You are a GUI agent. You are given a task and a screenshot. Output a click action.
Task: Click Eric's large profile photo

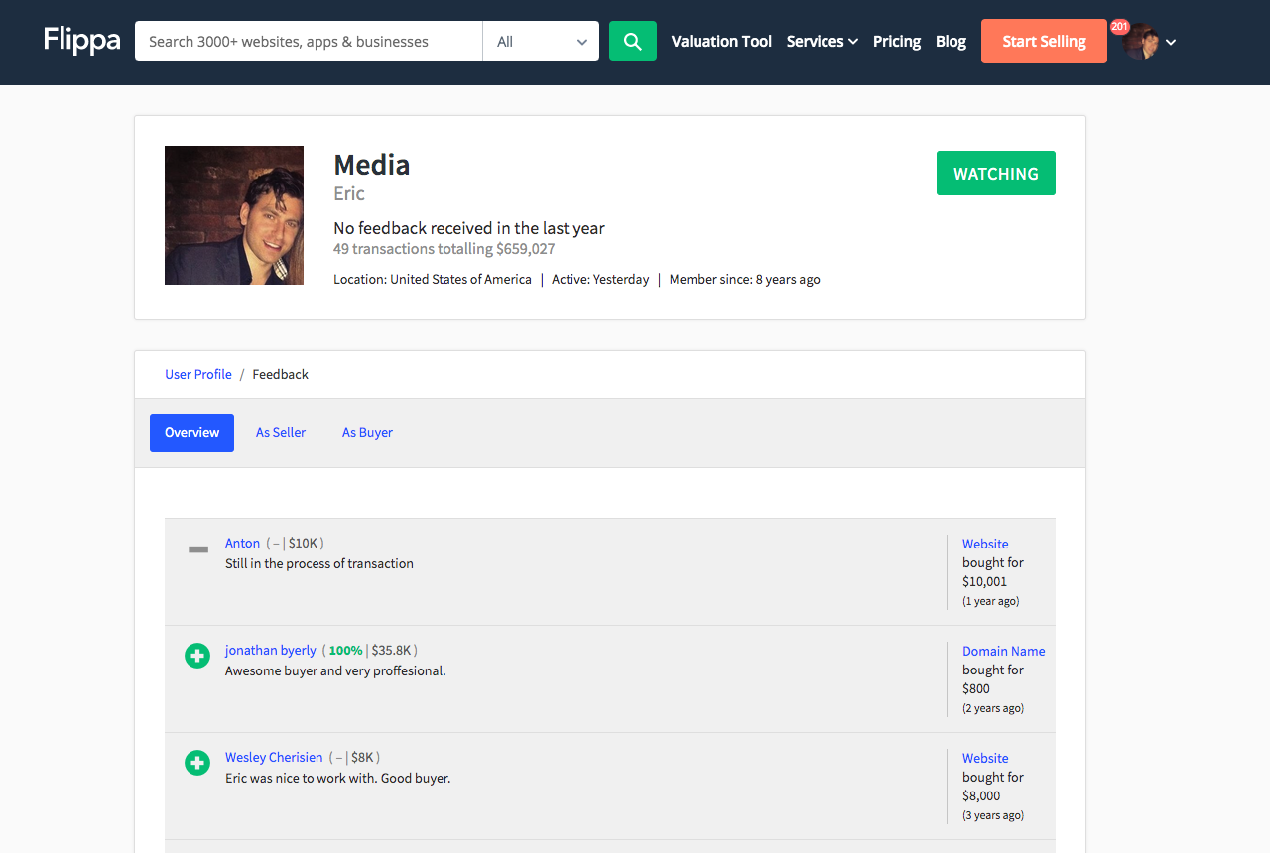click(x=234, y=215)
